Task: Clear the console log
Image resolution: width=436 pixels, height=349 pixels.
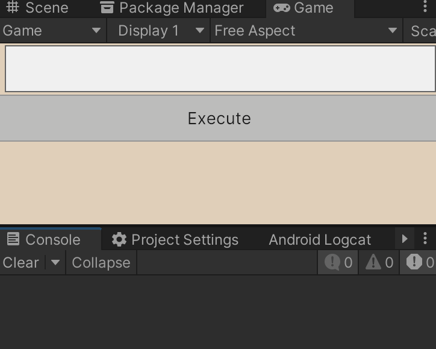Action: point(21,263)
